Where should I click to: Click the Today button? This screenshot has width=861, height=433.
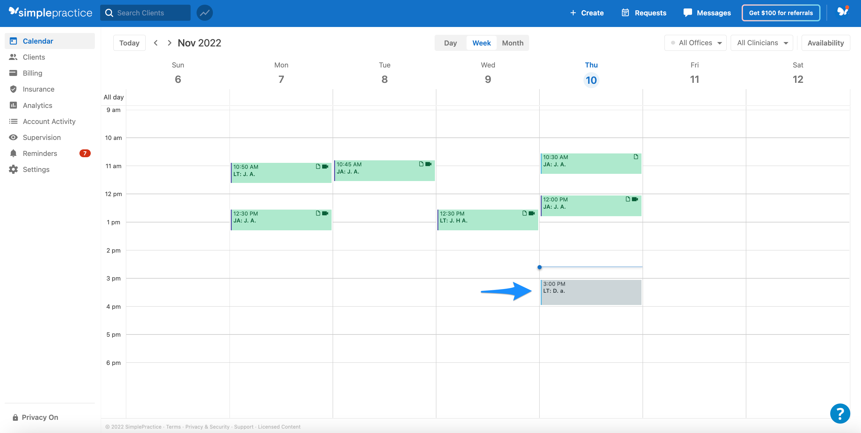tap(129, 43)
